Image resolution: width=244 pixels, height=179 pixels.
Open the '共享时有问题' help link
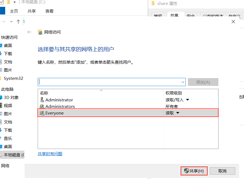tap(50, 154)
